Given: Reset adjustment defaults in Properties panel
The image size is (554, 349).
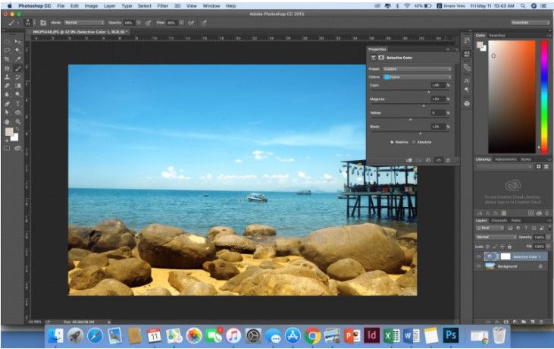Looking at the screenshot, I should [x=428, y=160].
